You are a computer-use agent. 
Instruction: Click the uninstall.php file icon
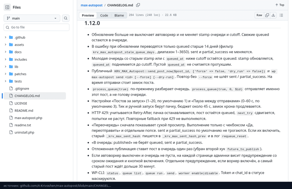11,132
